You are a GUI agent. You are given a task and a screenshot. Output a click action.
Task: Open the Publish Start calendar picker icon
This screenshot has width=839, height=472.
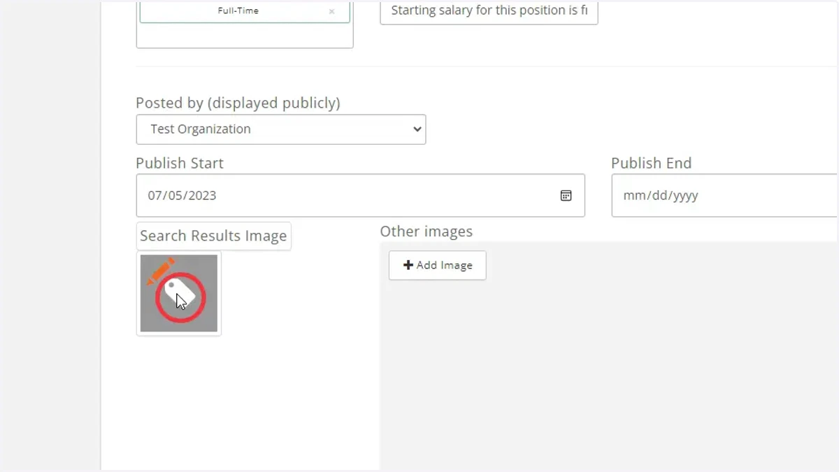(x=566, y=196)
